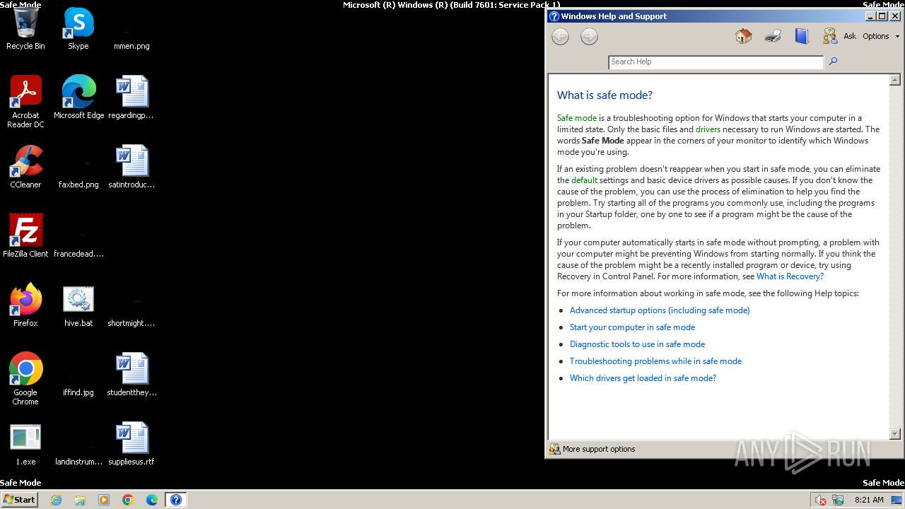Select the 1.exe file
Screen dimensions: 905x509
pyautogui.click(x=25, y=445)
